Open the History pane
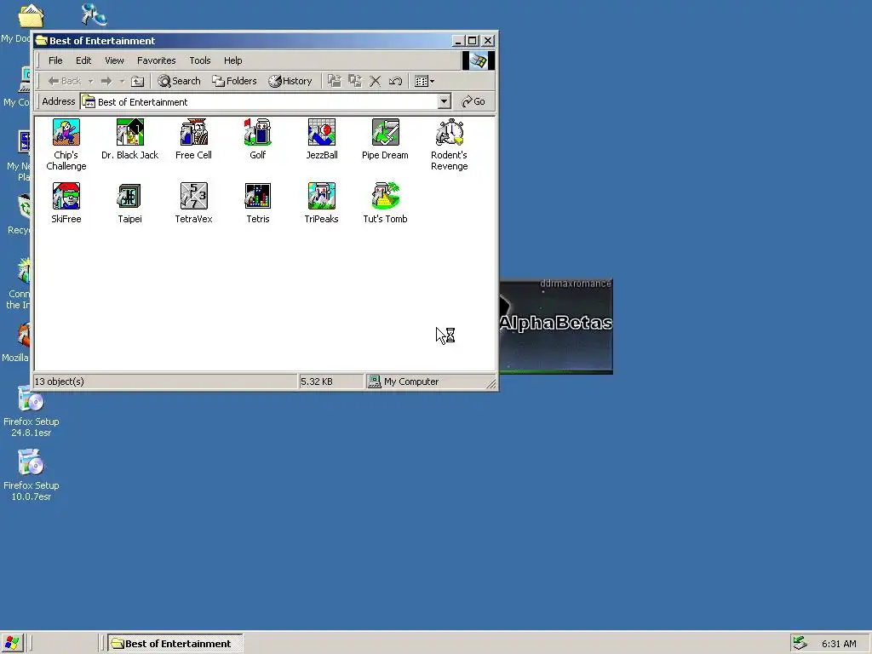The width and height of the screenshot is (872, 654). point(290,81)
